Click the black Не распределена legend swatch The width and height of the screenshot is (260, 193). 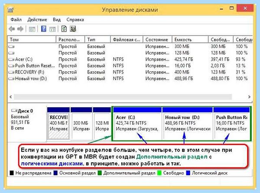[x=12, y=173]
